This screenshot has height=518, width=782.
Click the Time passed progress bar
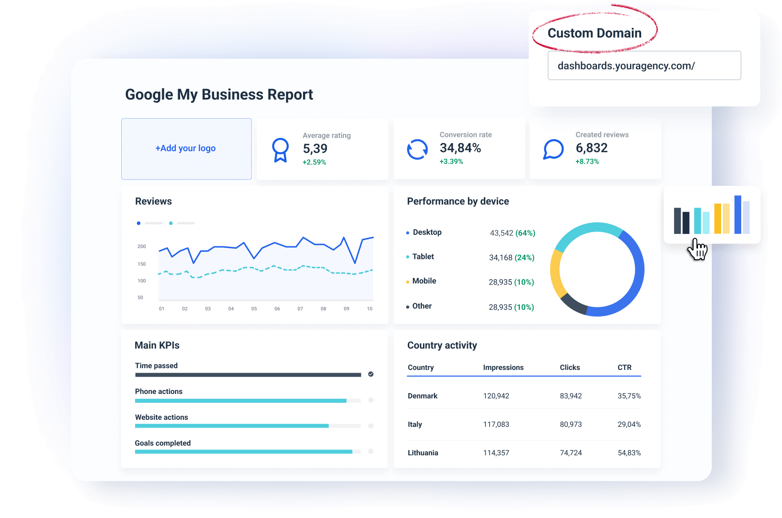click(249, 374)
